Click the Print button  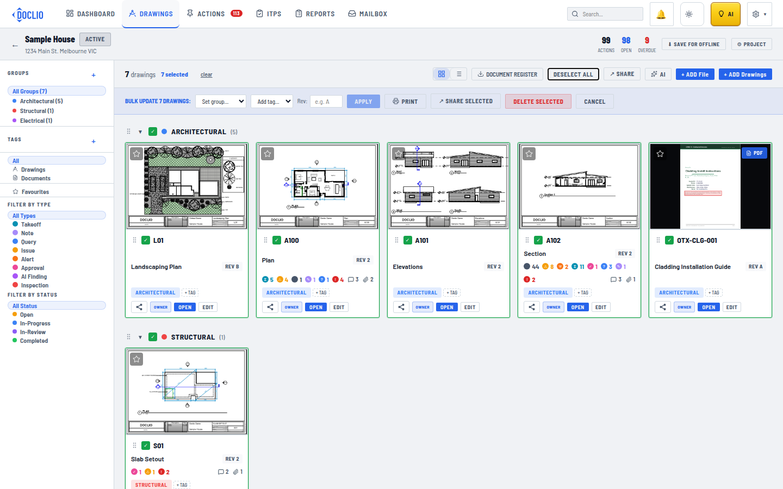tap(405, 102)
